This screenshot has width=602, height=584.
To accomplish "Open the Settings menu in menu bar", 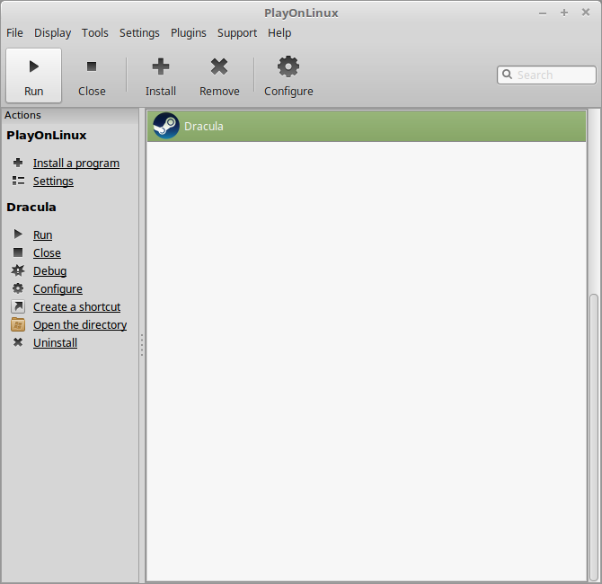I will click(139, 33).
